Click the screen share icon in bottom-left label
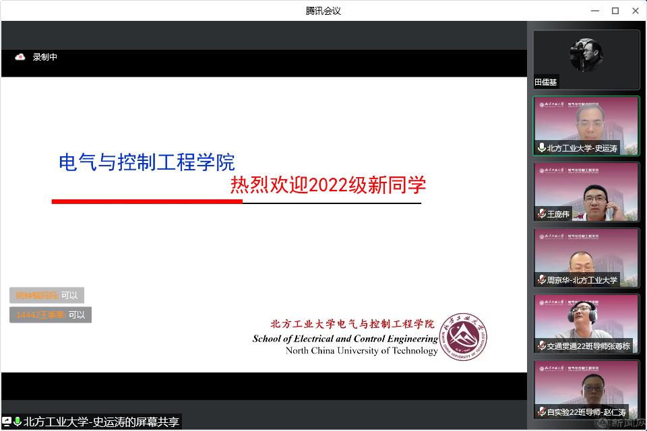Image resolution: width=647 pixels, height=431 pixels. pos(7,422)
